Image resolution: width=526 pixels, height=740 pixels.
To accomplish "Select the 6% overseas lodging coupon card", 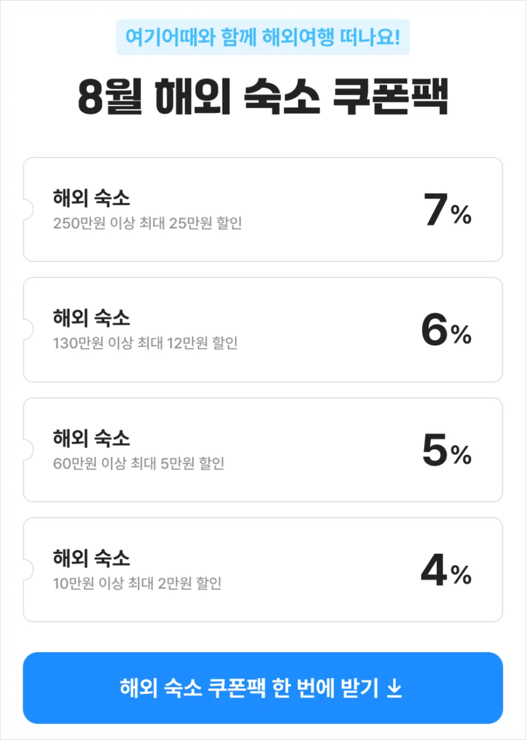I will 262,329.
